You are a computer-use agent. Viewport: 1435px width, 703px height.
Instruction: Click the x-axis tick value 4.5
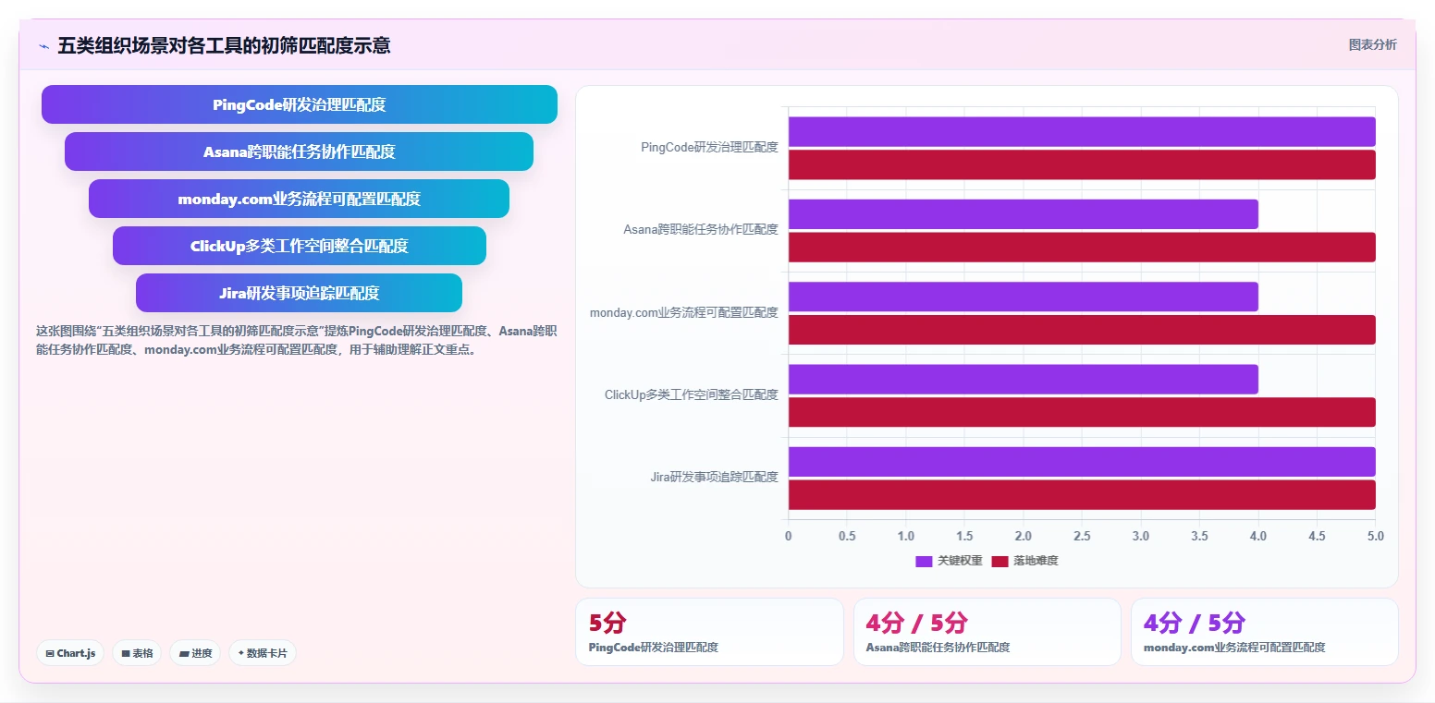[x=1317, y=536]
